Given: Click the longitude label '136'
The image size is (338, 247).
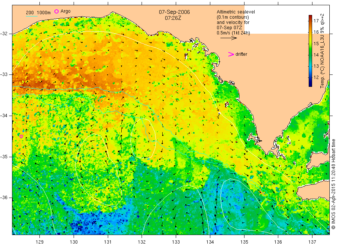Looking at the screenshot, I should click(278, 242).
